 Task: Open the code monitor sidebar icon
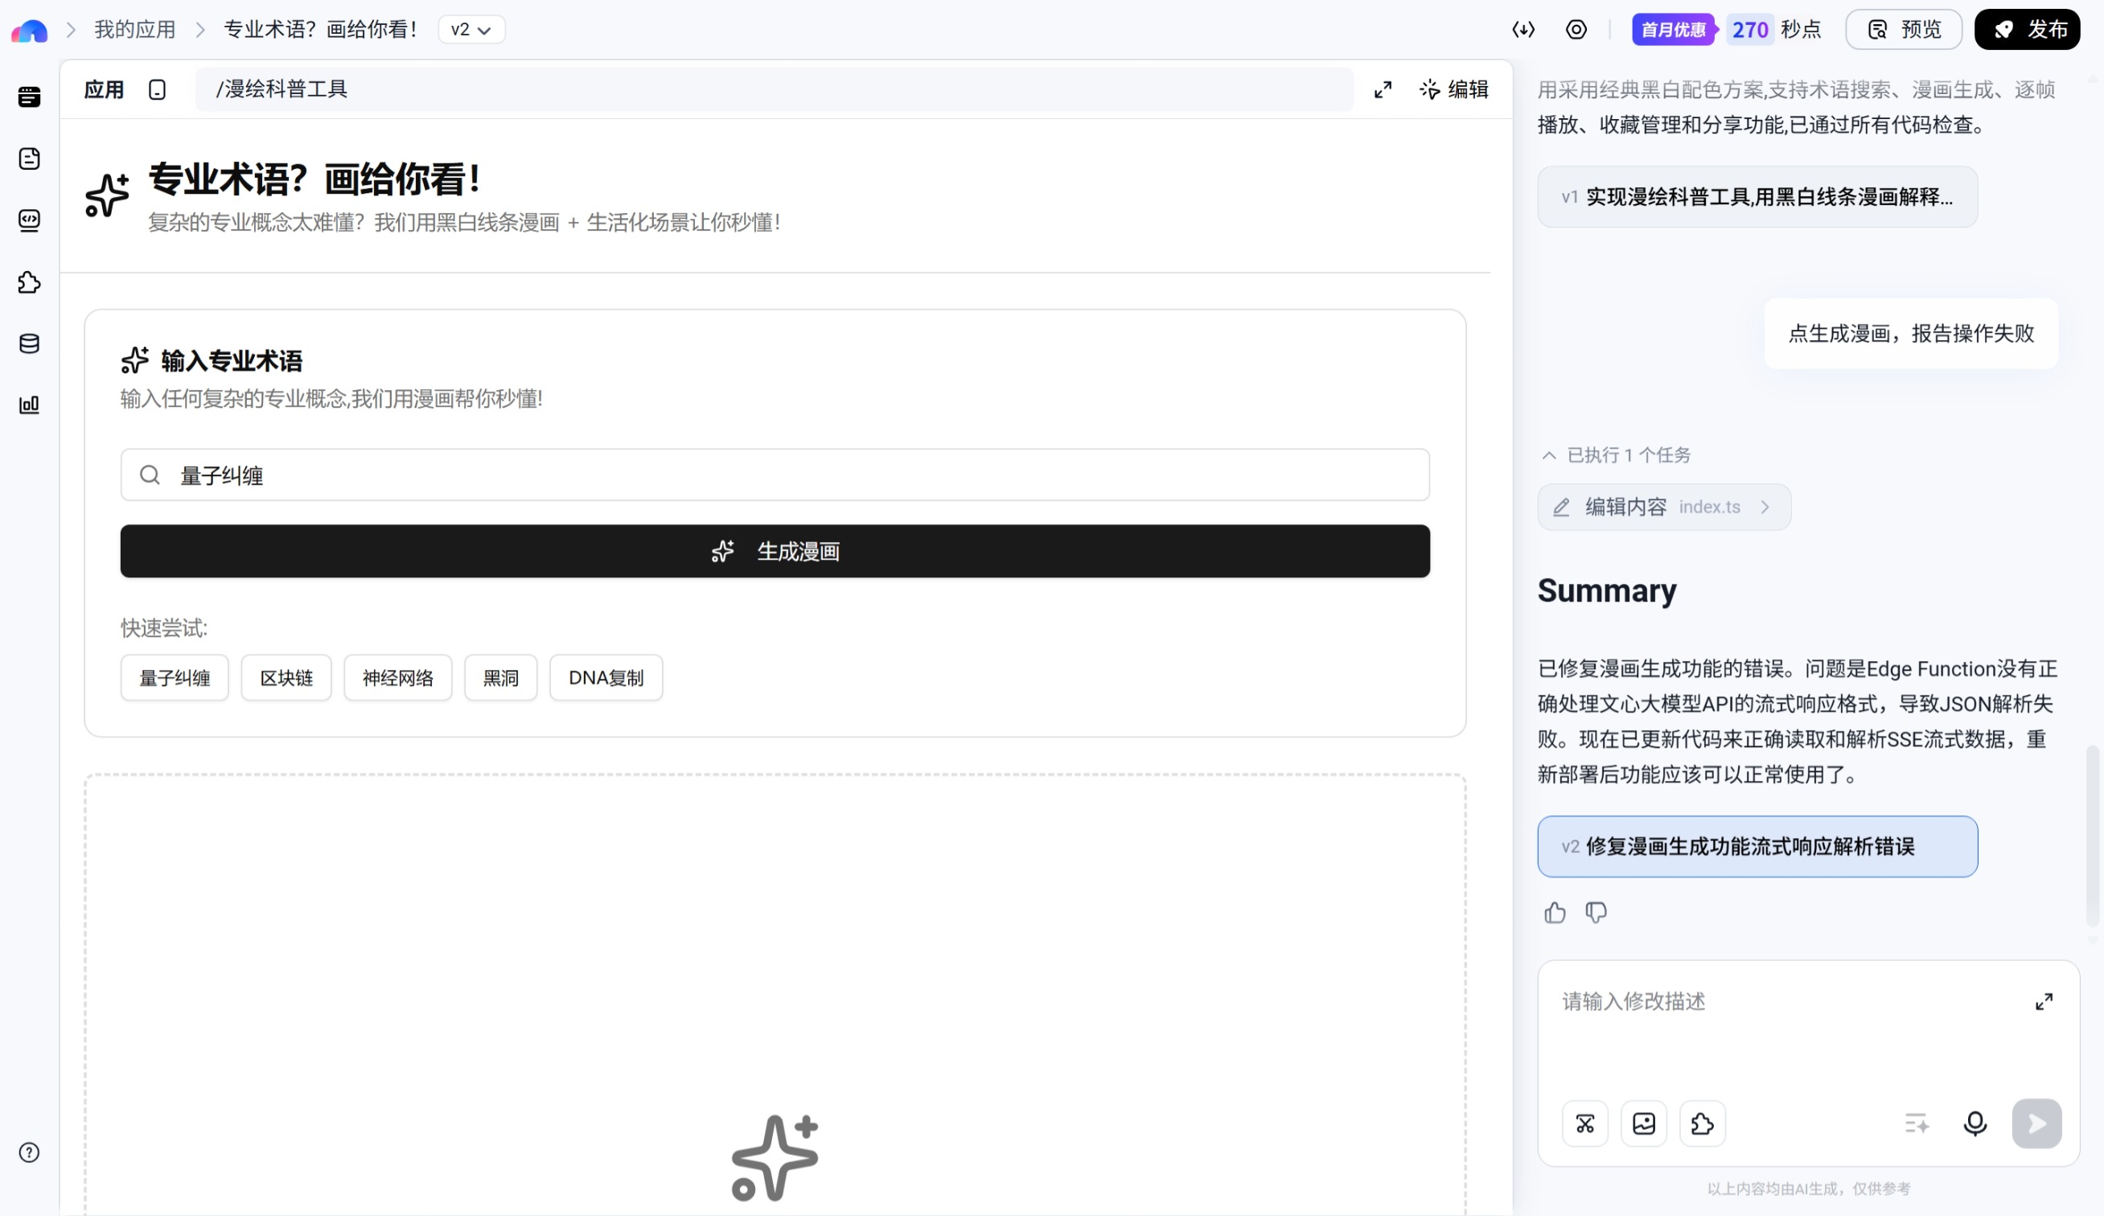pos(29,220)
